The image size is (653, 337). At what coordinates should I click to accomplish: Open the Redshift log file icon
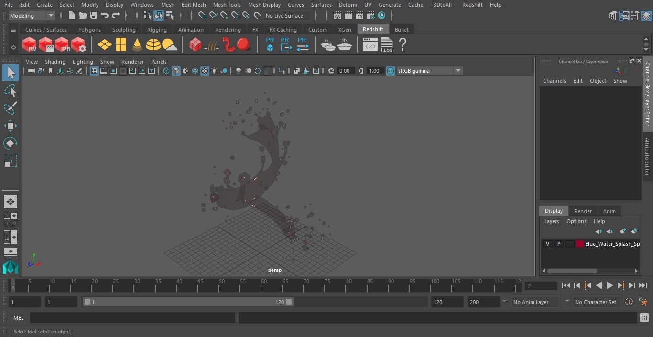(x=387, y=45)
